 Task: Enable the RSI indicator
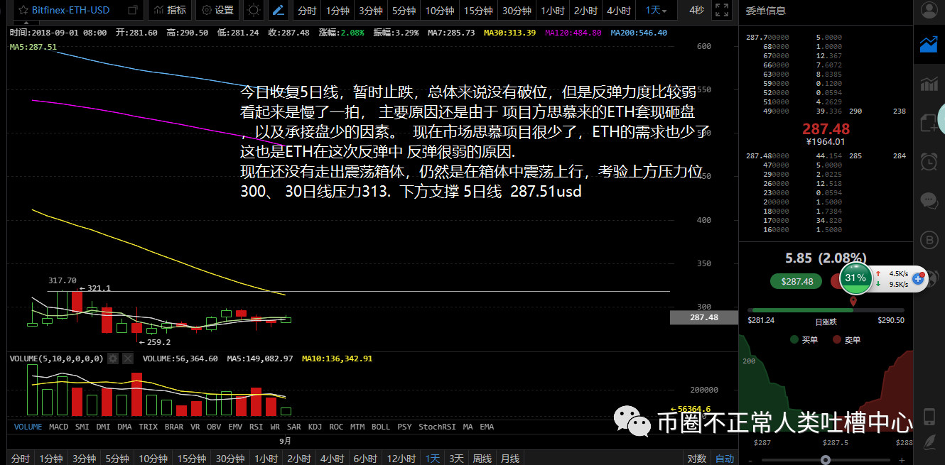pyautogui.click(x=256, y=427)
